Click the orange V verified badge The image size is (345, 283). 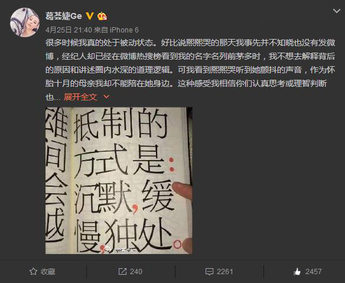point(90,16)
